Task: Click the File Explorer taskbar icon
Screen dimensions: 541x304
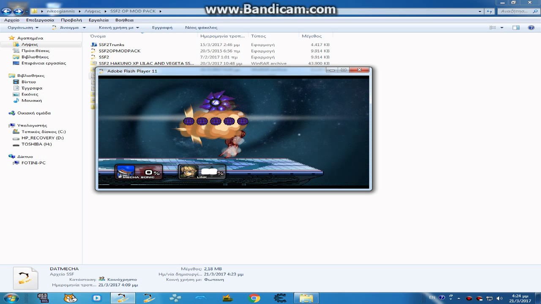Action: point(306,298)
